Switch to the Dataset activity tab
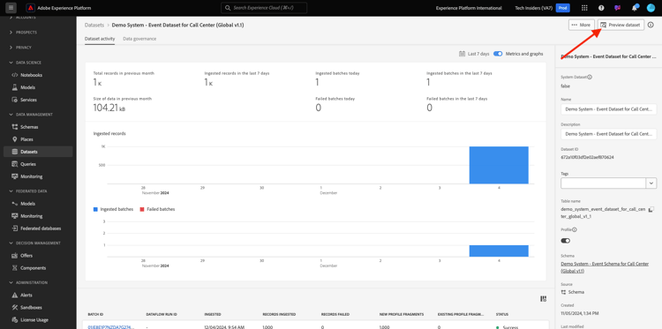The image size is (662, 329). (x=100, y=39)
